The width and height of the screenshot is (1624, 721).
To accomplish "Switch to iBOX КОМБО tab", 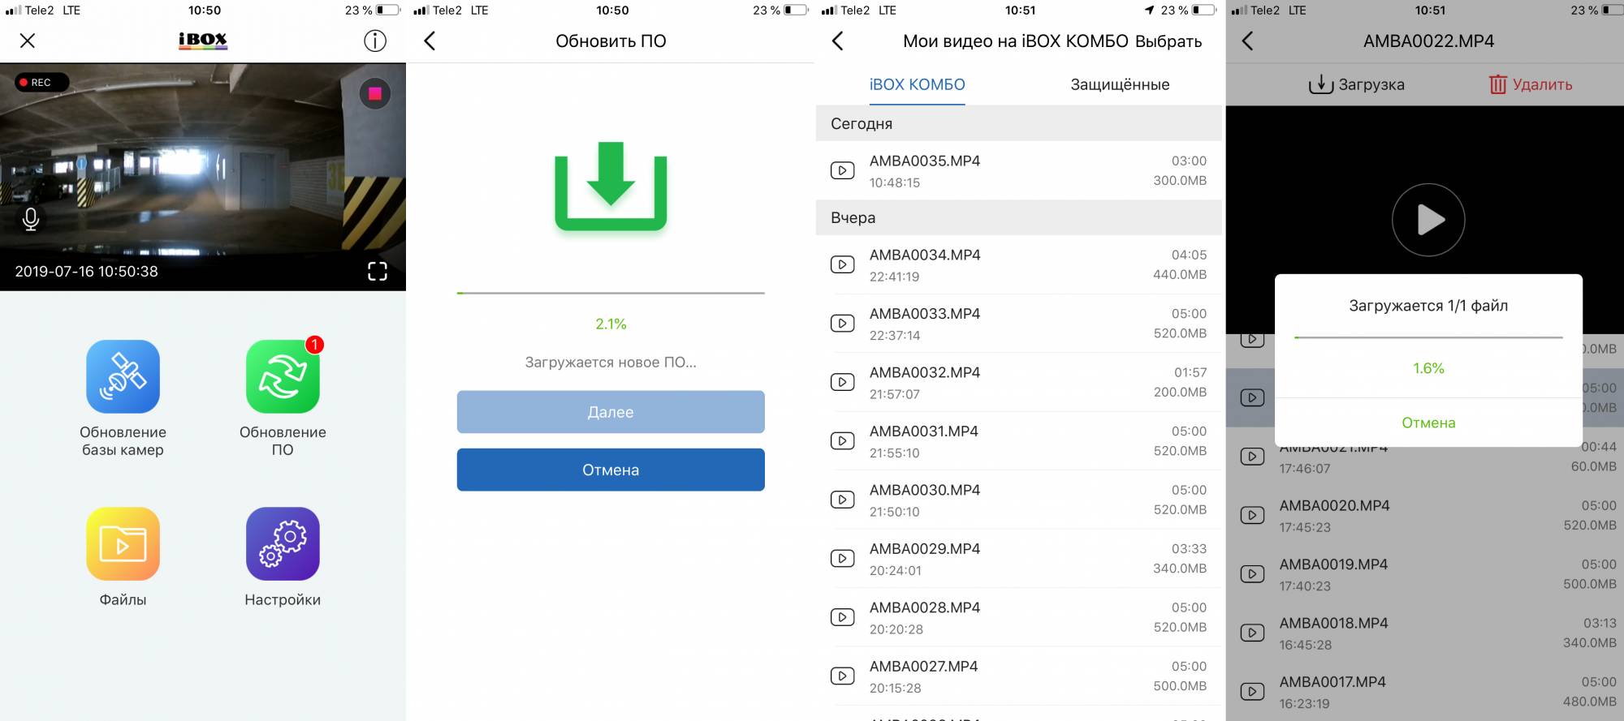I will [x=918, y=84].
